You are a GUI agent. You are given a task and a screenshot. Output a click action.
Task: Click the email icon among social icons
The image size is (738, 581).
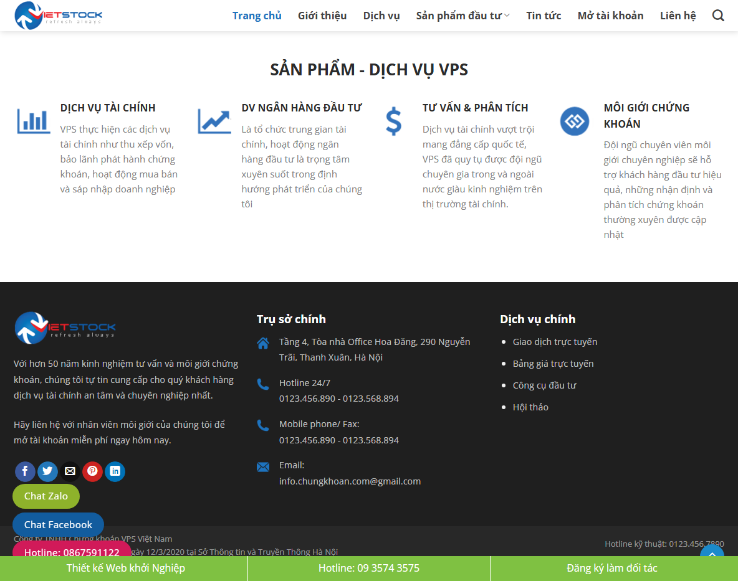point(70,471)
